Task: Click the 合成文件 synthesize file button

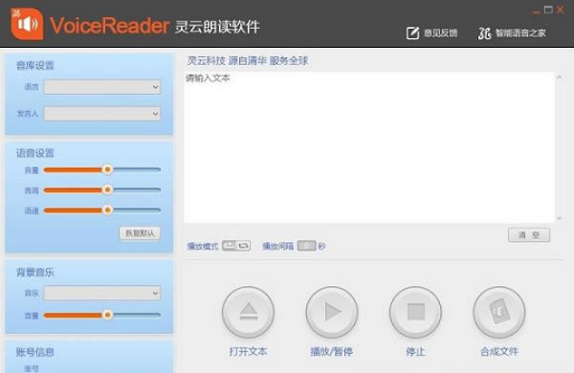Action: tap(499, 312)
